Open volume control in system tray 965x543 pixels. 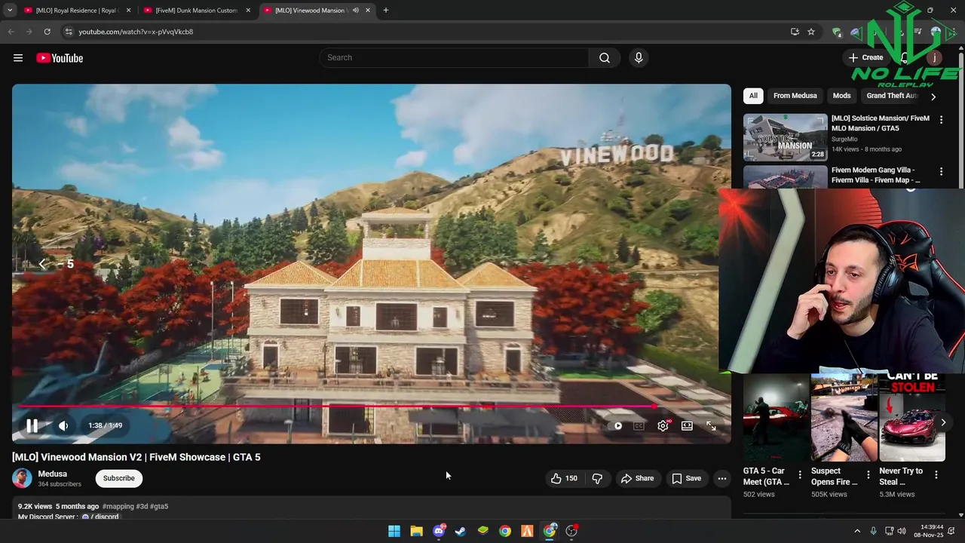(x=902, y=531)
